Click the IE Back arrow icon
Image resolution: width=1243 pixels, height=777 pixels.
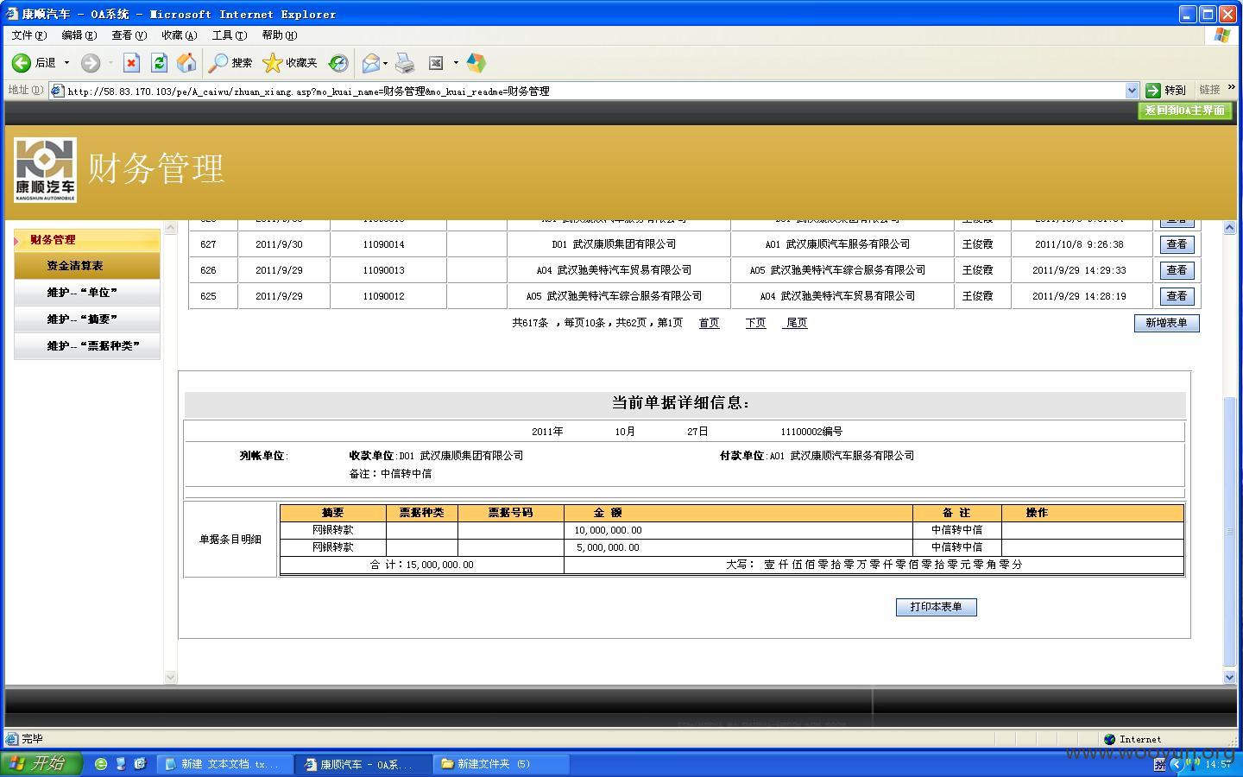(x=22, y=63)
